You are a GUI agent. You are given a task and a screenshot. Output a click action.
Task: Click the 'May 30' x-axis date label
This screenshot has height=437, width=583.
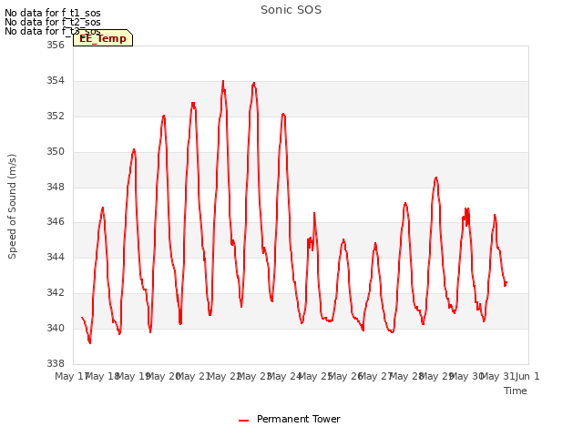467,376
